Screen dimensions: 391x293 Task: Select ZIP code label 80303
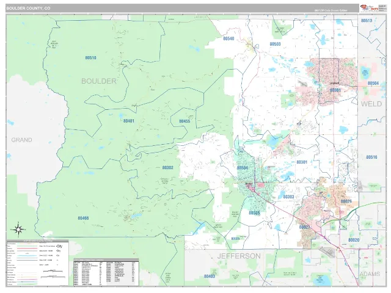[288, 197]
